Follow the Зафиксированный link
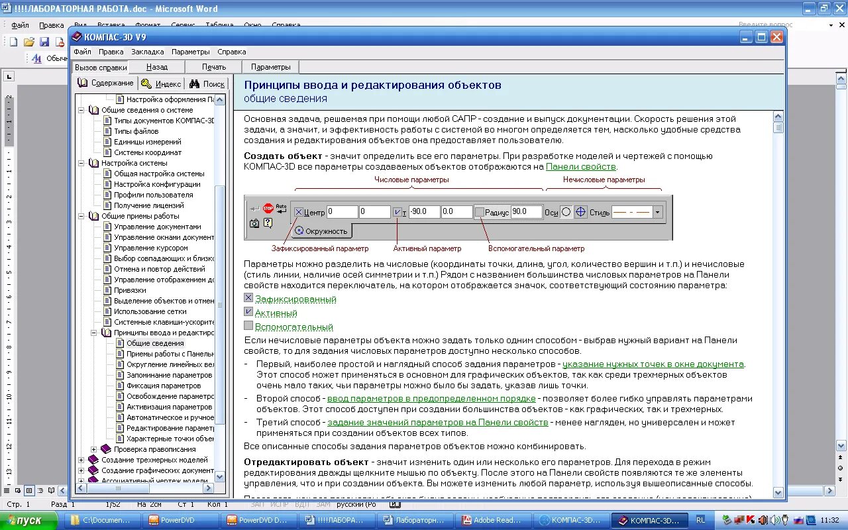Screen dimensions: 848x530 [x=295, y=299]
